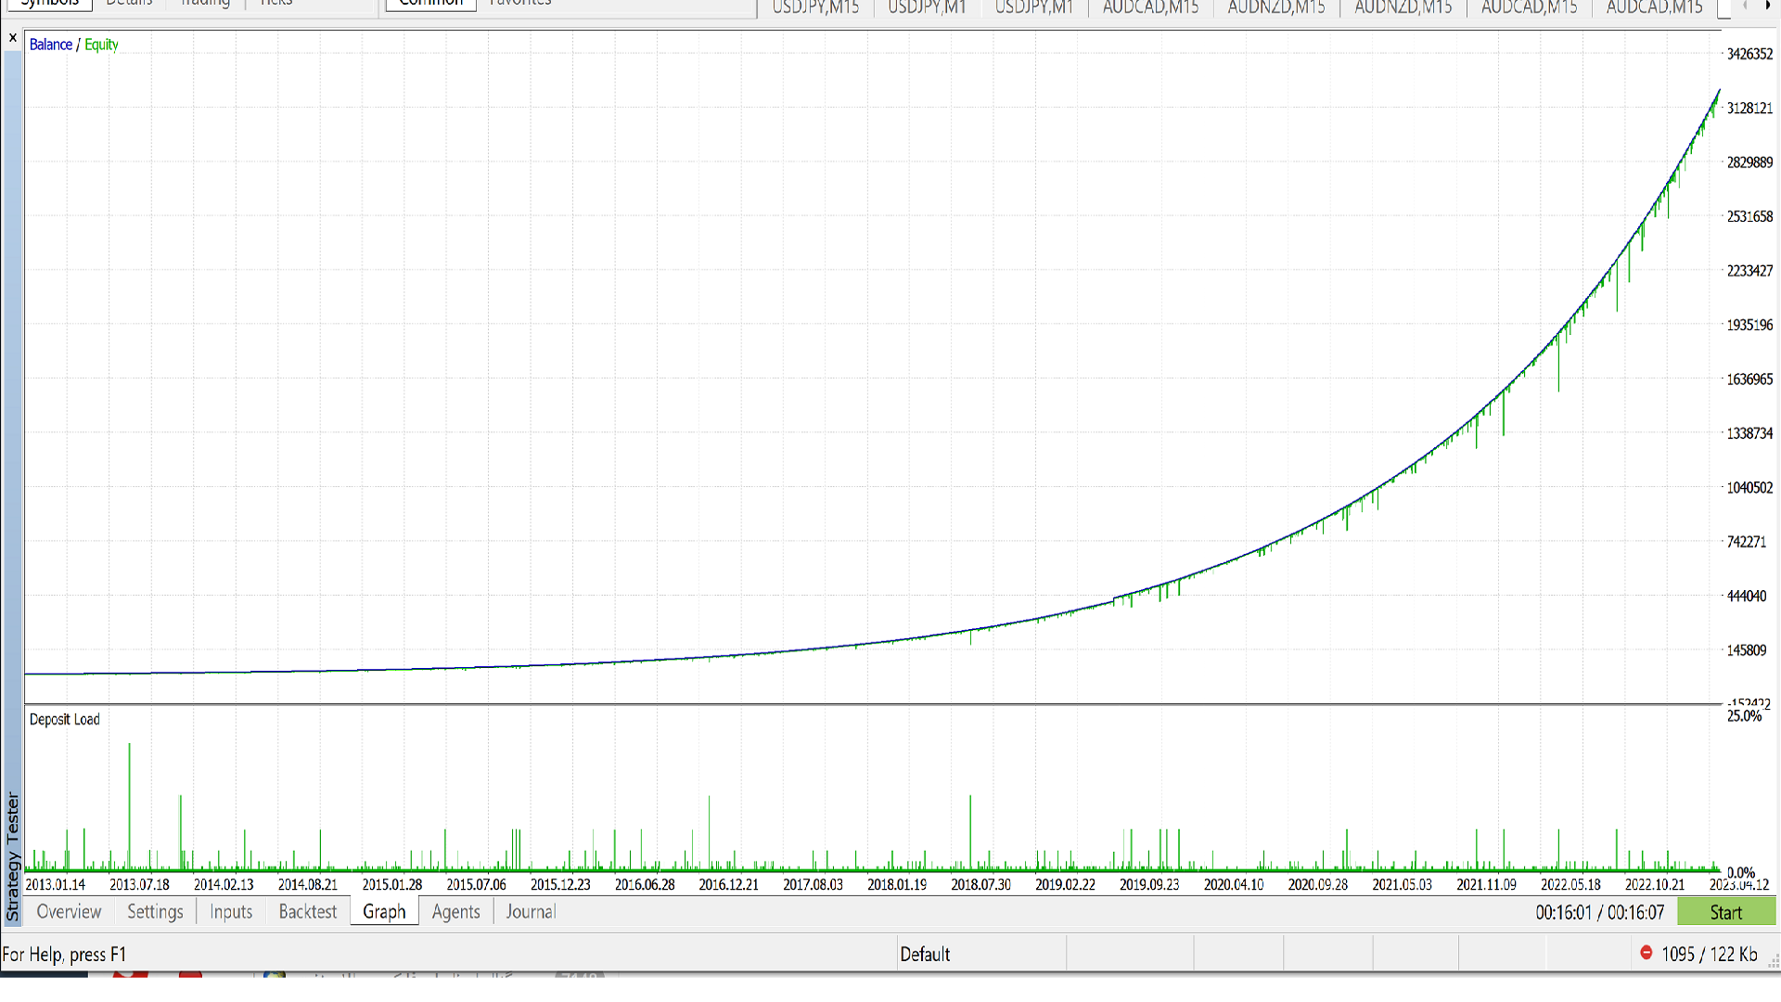Start the strategy test

click(x=1726, y=912)
